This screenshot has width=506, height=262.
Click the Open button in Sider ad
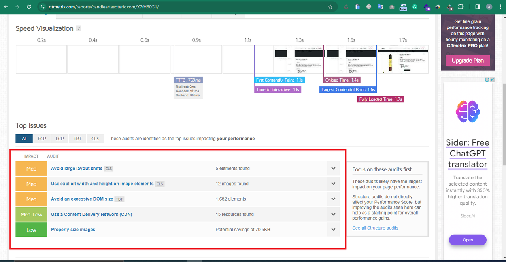pos(468,240)
